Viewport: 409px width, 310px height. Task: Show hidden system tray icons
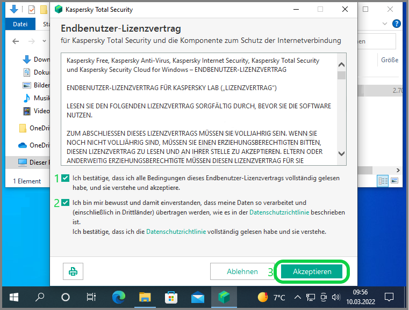pyautogui.click(x=297, y=297)
